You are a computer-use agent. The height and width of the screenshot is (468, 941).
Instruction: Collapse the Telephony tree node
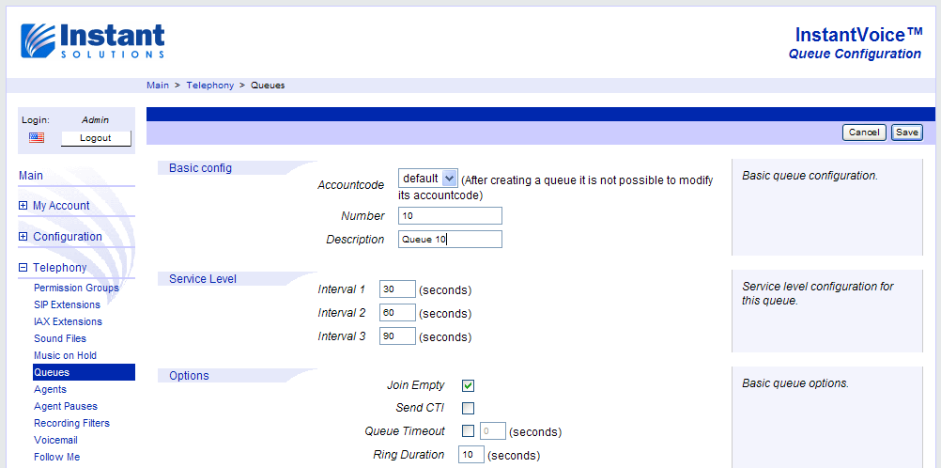click(x=23, y=268)
